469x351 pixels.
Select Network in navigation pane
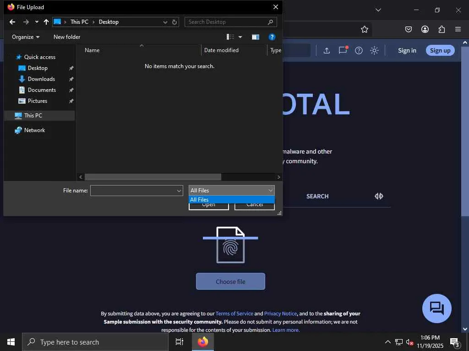click(34, 130)
